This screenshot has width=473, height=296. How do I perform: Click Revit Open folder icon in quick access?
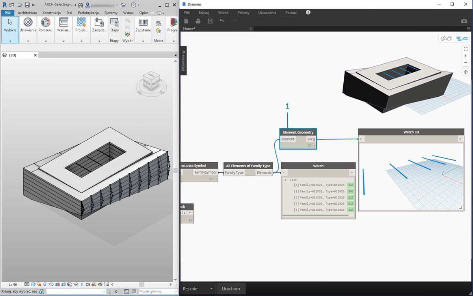(20, 5)
